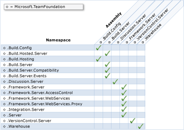Click the diamond icon on the .Build.Config row
The image size is (184, 130).
click(x=4, y=48)
